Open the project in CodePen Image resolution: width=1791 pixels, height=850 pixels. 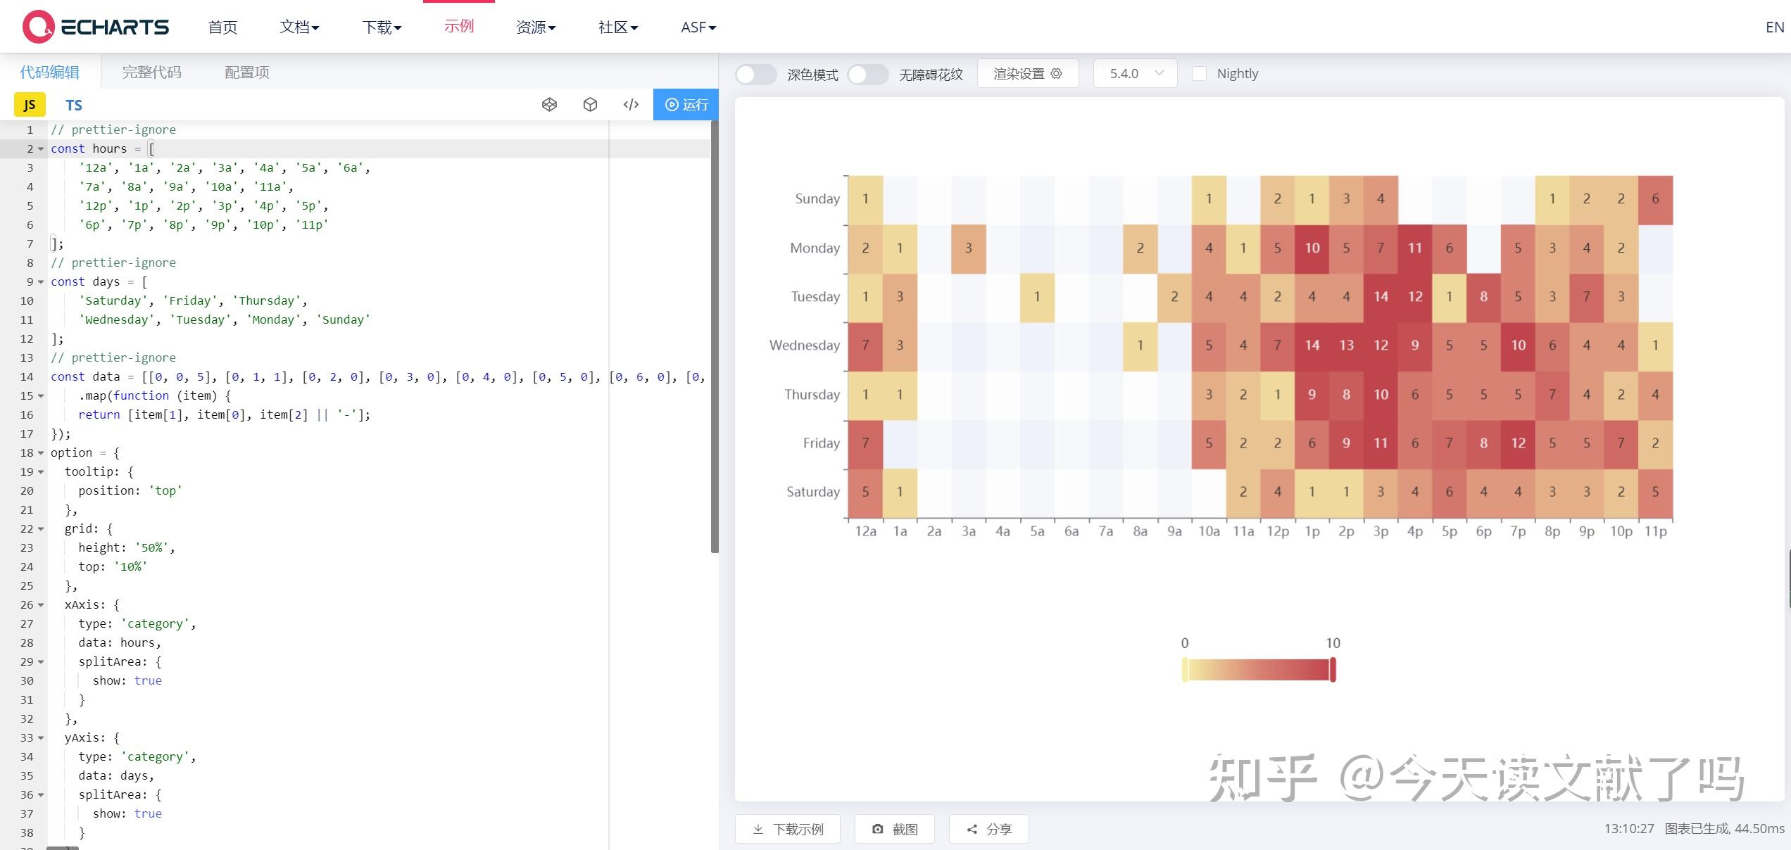[x=549, y=104]
